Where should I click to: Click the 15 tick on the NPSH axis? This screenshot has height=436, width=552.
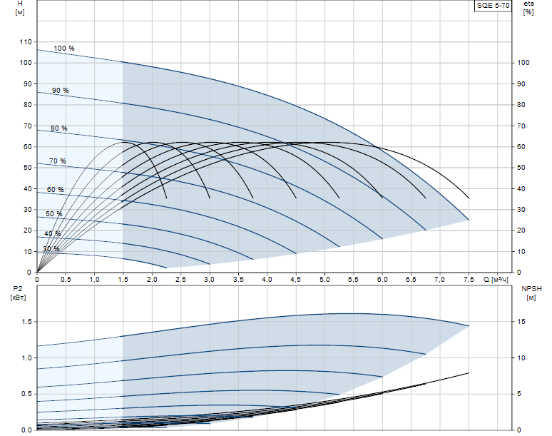[x=521, y=322]
